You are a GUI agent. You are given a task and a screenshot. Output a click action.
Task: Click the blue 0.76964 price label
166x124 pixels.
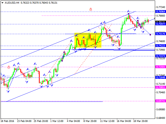161,11
